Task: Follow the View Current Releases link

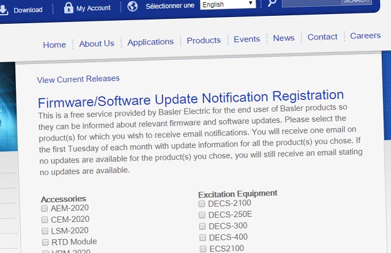Action: tap(78, 79)
